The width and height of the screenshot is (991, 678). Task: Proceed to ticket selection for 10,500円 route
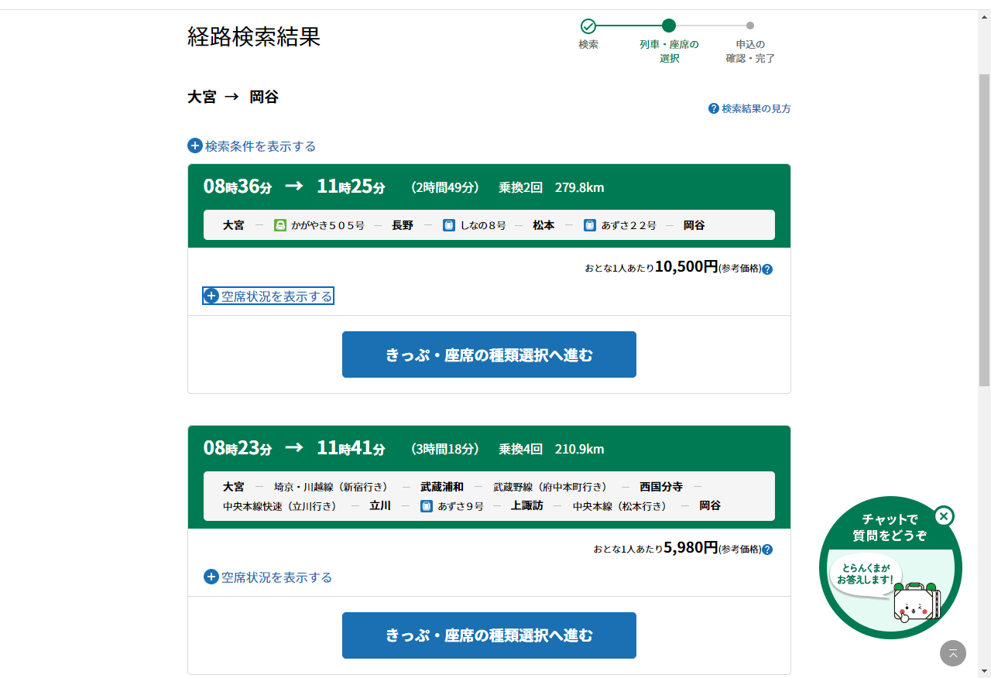pyautogui.click(x=489, y=354)
